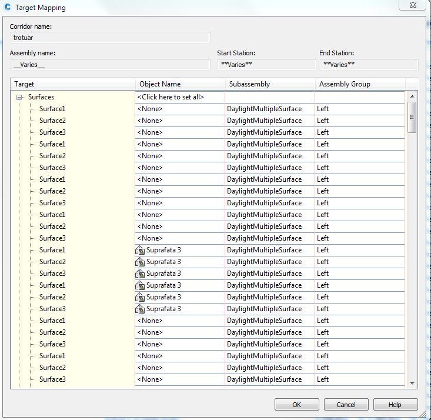
Task: Click lower Suprafata 3 icon in a Surface1 row
Action: (x=140, y=285)
